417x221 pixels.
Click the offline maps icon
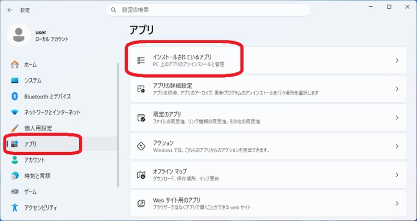(x=141, y=175)
